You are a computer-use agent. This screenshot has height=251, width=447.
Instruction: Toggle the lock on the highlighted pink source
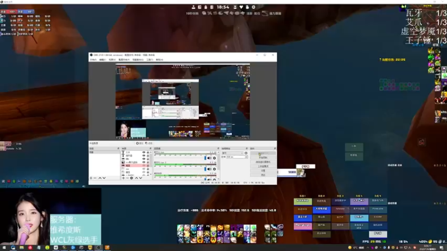pos(148,165)
